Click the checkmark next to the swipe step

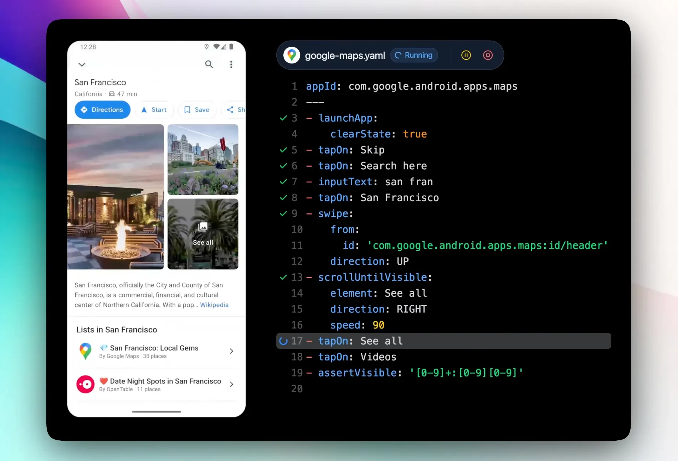(282, 213)
